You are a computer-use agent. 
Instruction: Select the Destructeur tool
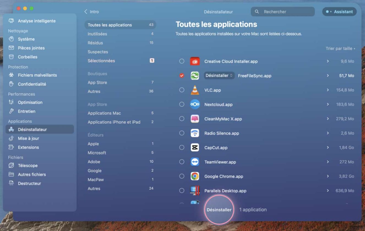[x=29, y=183]
